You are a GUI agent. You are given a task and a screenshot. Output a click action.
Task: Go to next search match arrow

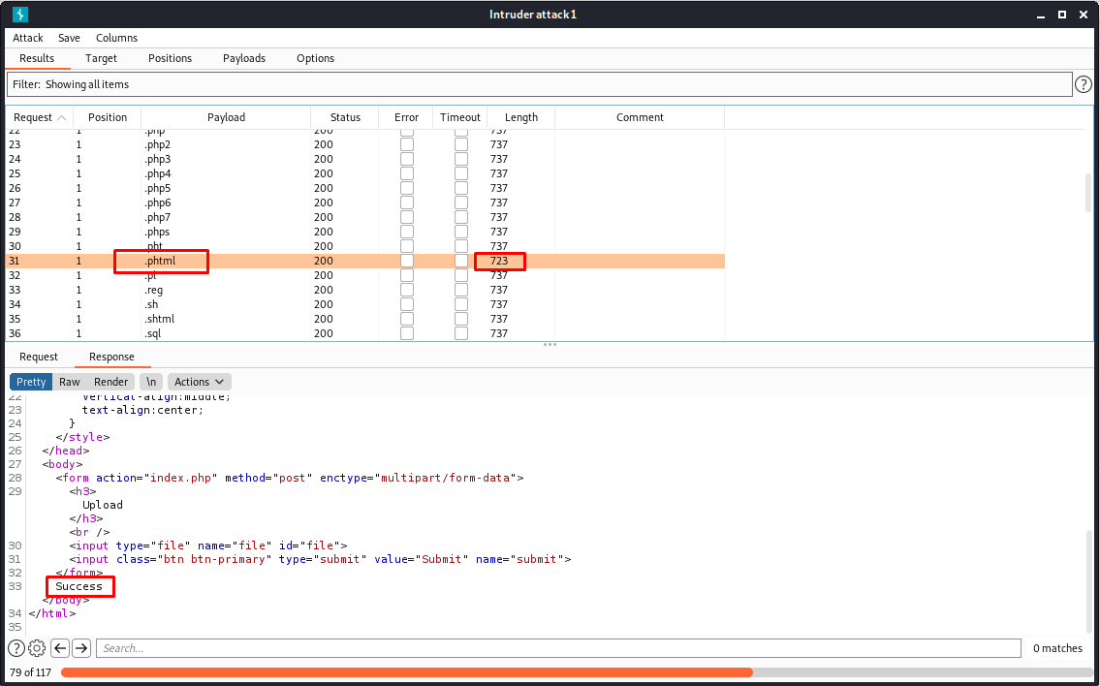point(81,648)
